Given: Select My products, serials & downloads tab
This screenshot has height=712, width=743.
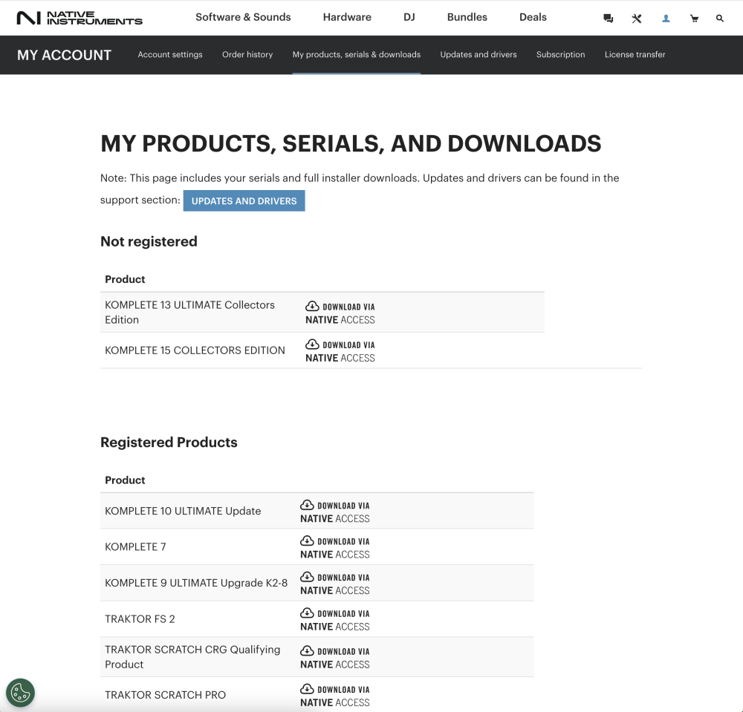Looking at the screenshot, I should (357, 54).
